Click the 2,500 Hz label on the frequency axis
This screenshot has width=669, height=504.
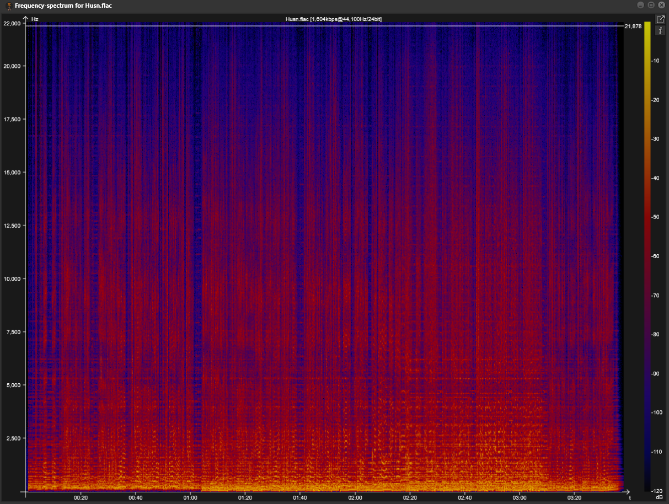14,438
